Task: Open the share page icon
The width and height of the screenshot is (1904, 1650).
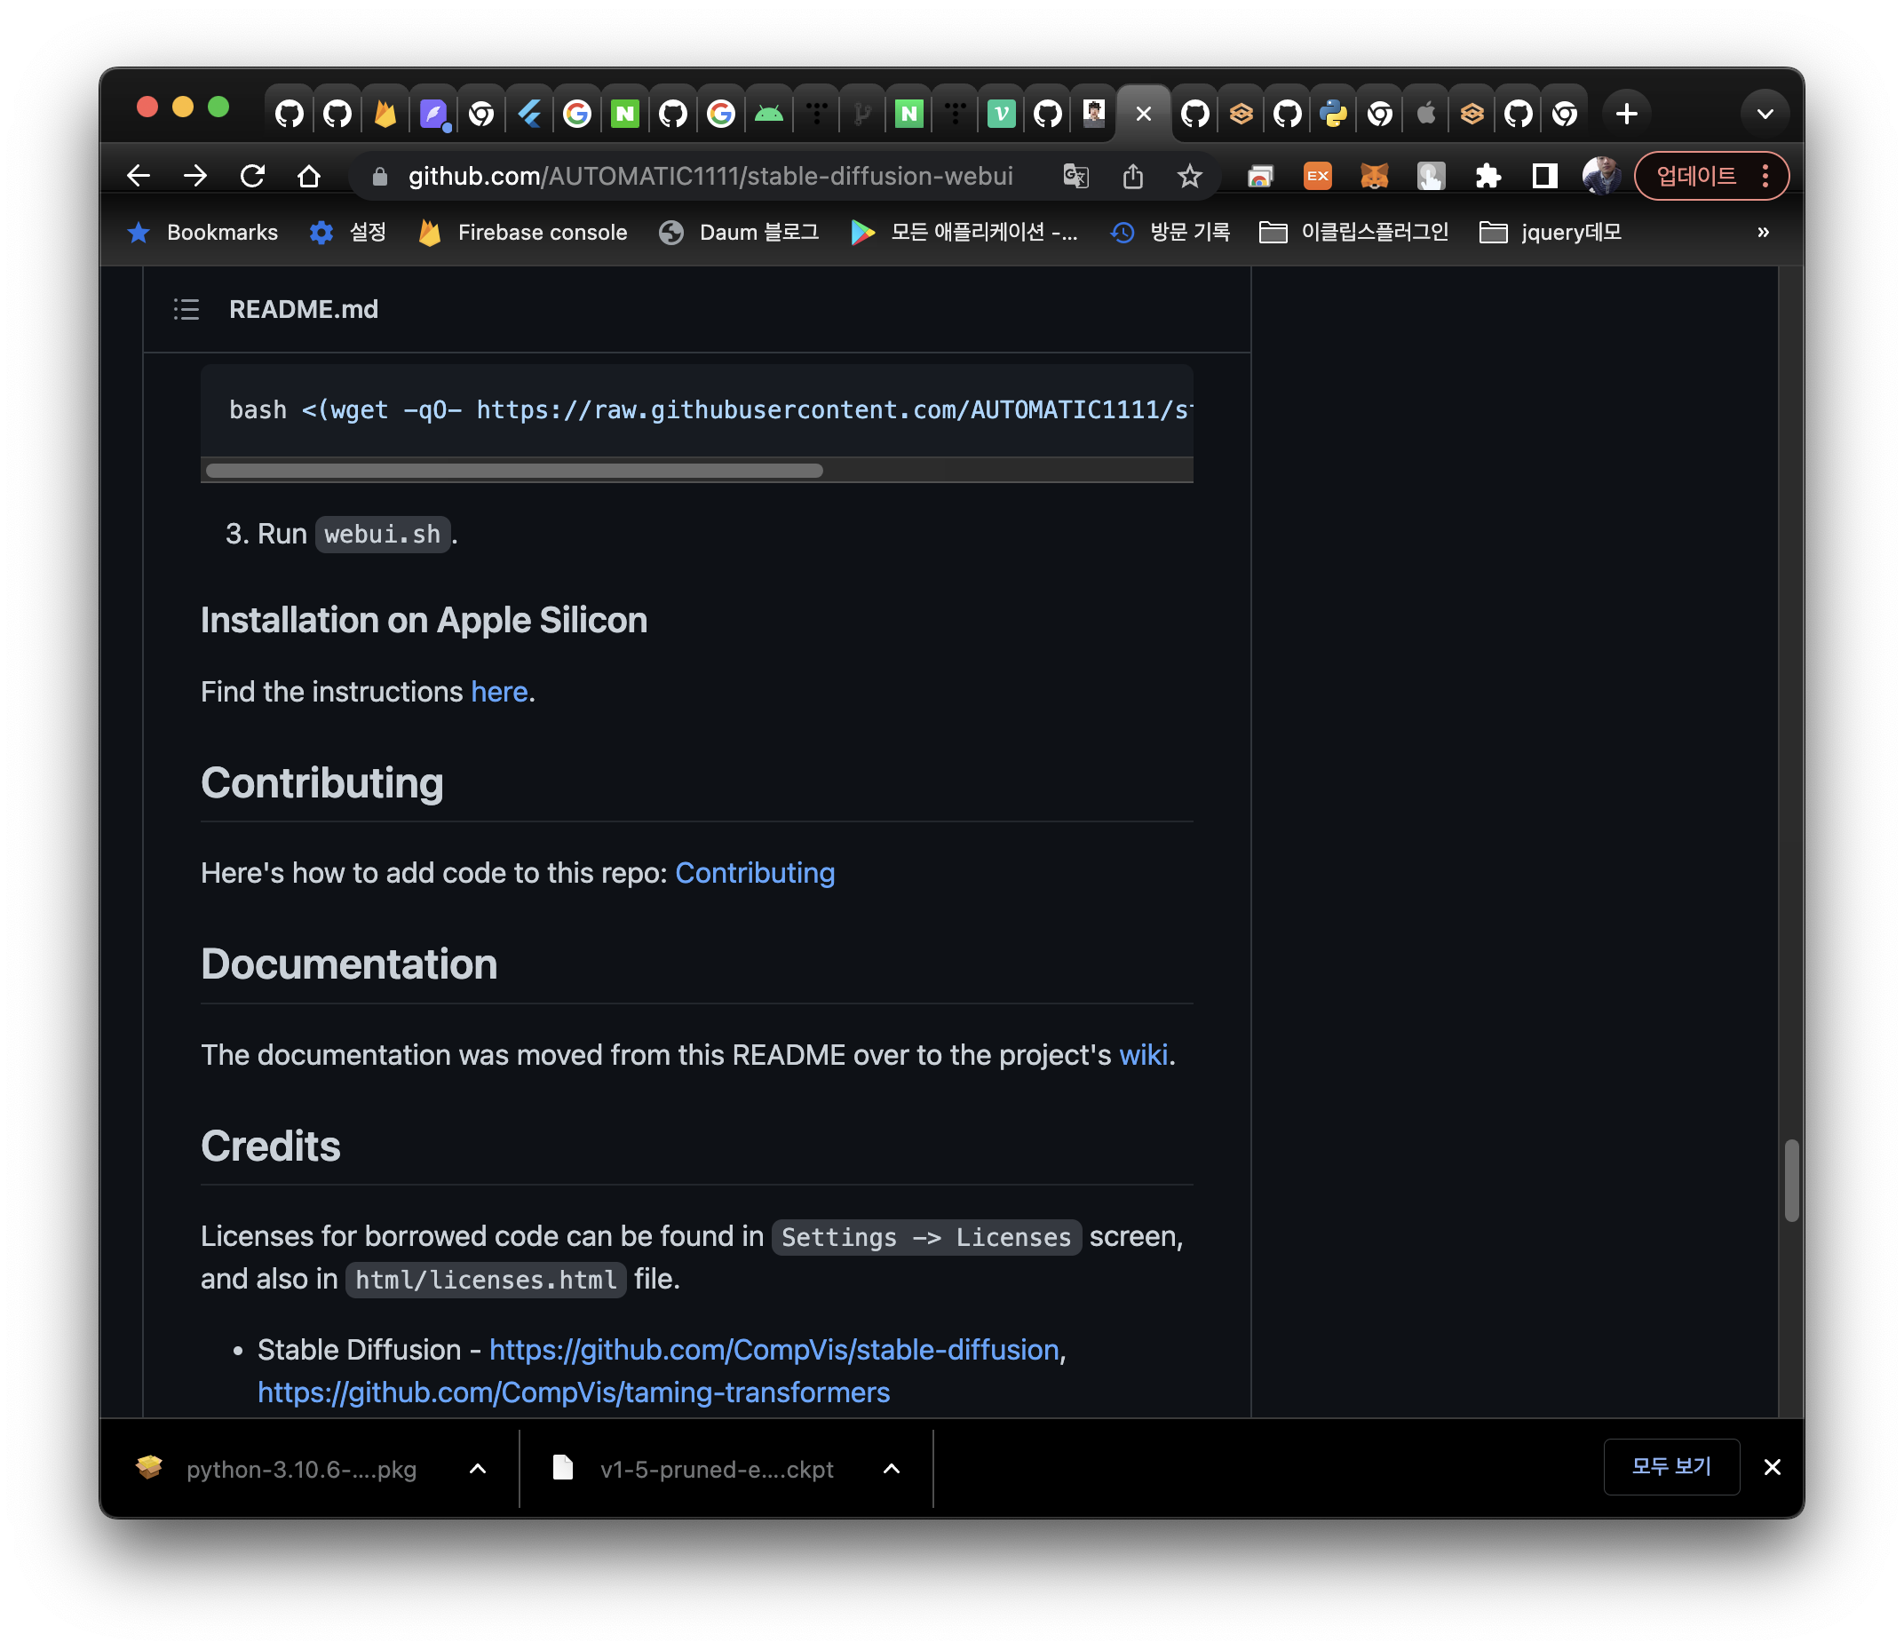Action: 1132,176
